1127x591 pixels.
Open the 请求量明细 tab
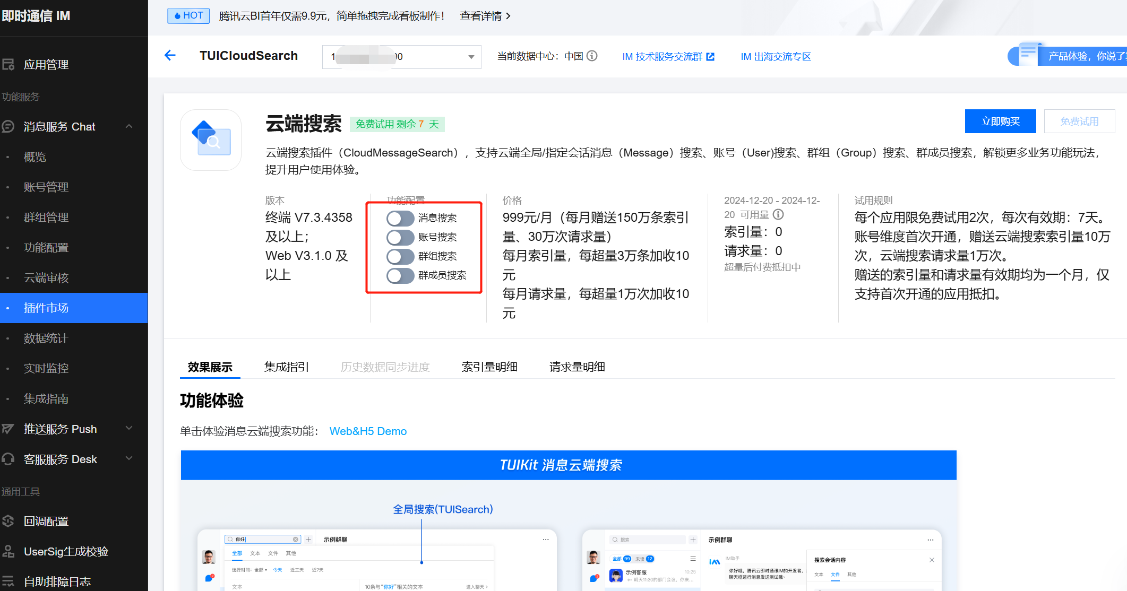tap(577, 367)
